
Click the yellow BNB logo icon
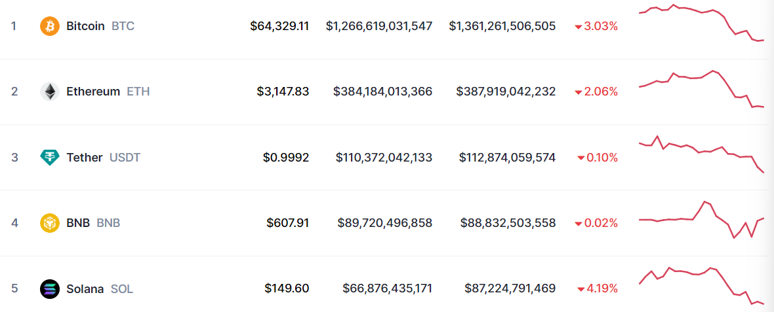click(50, 223)
